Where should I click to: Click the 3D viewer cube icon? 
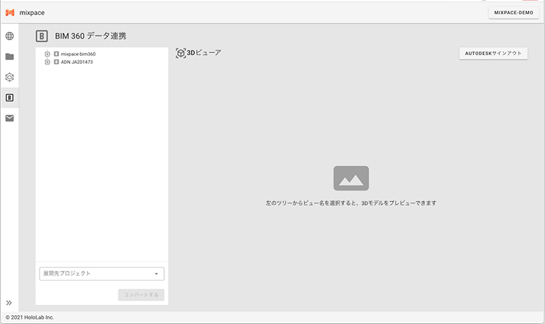tap(181, 53)
